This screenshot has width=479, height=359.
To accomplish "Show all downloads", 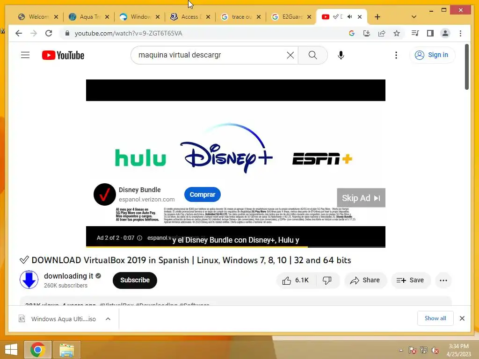I will click(x=435, y=318).
